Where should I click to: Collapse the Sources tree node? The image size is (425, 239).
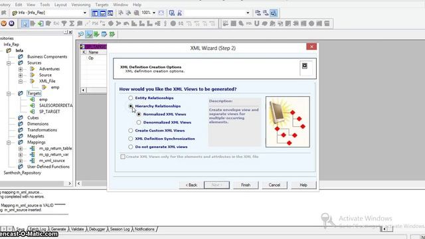tap(9, 63)
